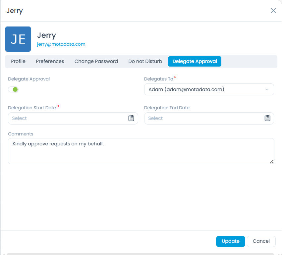Switch to the Profile tab
The height and width of the screenshot is (255, 282).
(x=18, y=61)
